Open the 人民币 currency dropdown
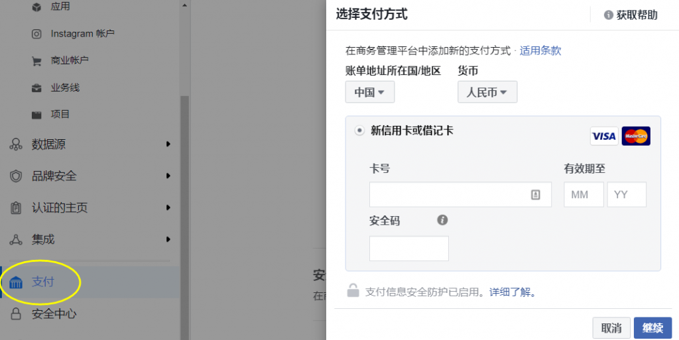The width and height of the screenshot is (679, 340). click(487, 93)
